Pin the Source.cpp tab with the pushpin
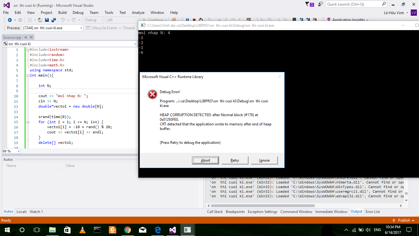Screen dimensions: 419x236 26,37
